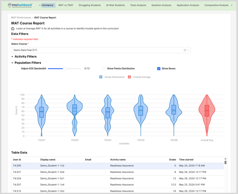
Task: Sort by the Email column header
Action: pos(88,159)
